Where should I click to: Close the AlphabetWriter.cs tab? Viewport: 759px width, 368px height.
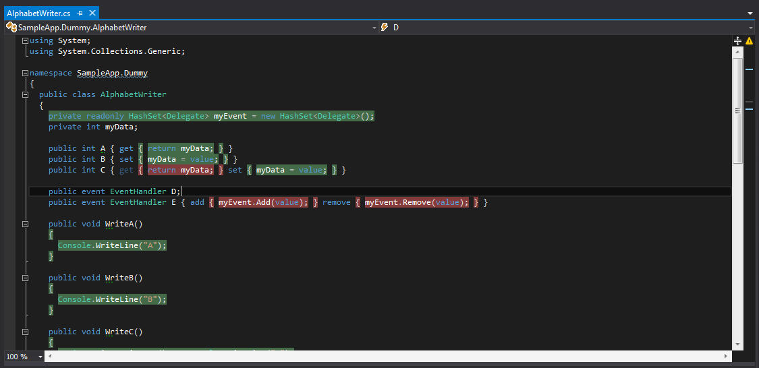coord(92,13)
